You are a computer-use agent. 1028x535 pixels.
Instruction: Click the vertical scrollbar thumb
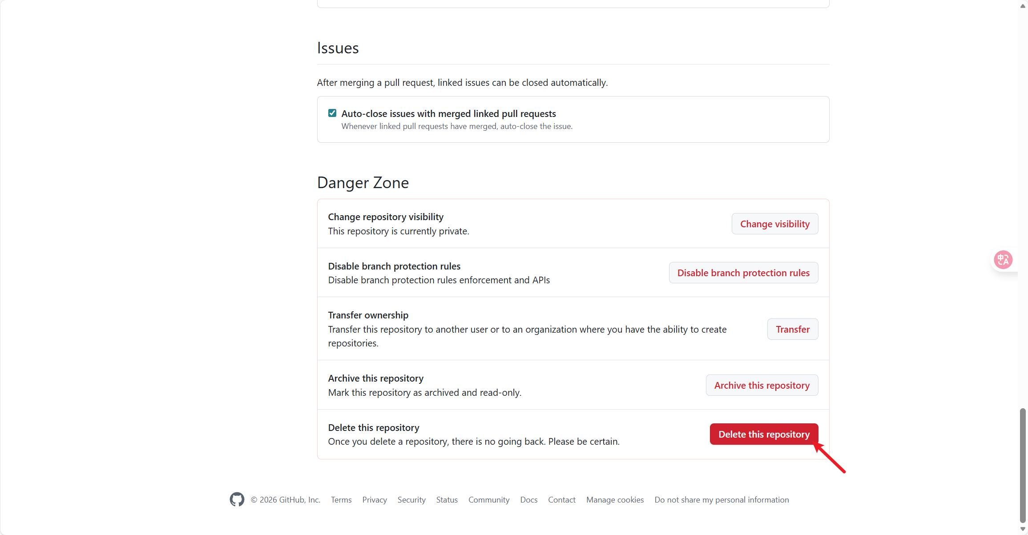pyautogui.click(x=1023, y=465)
